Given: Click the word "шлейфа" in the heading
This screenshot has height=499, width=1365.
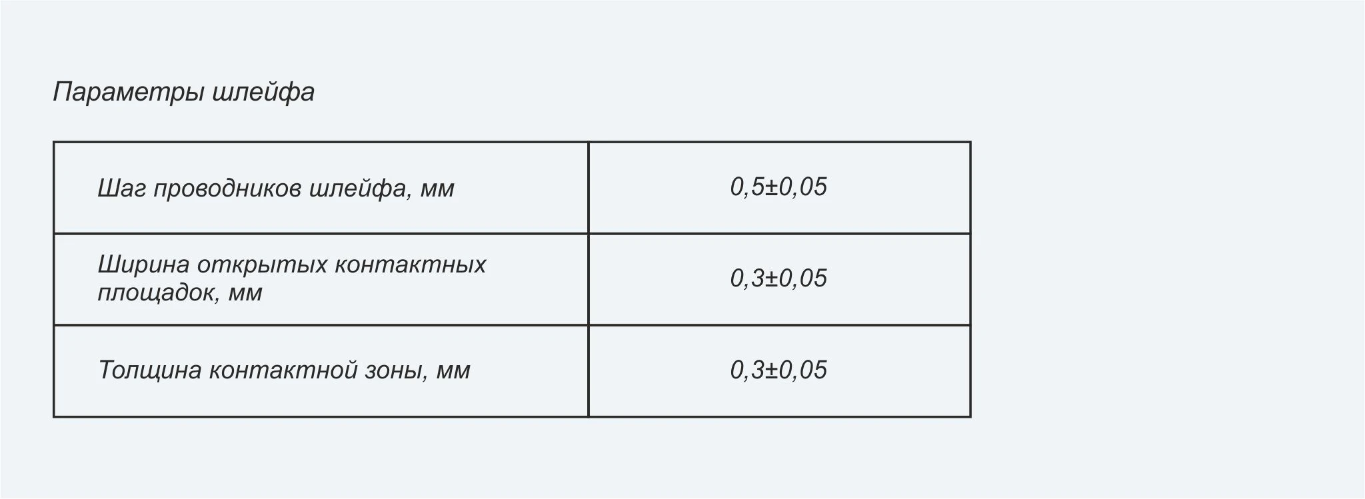Looking at the screenshot, I should pyautogui.click(x=263, y=92).
